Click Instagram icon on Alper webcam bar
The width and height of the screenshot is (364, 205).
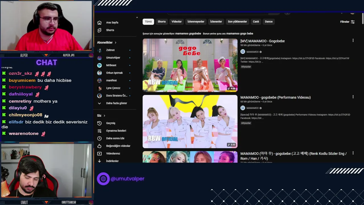[x=91, y=55]
